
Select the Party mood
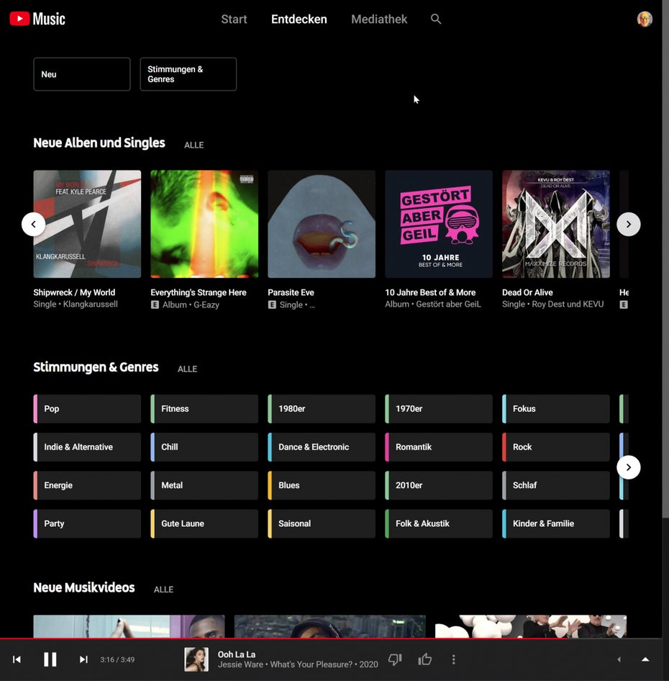pos(87,523)
